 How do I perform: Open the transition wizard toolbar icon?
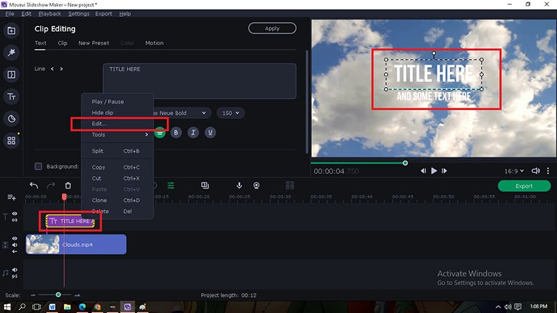tap(205, 185)
